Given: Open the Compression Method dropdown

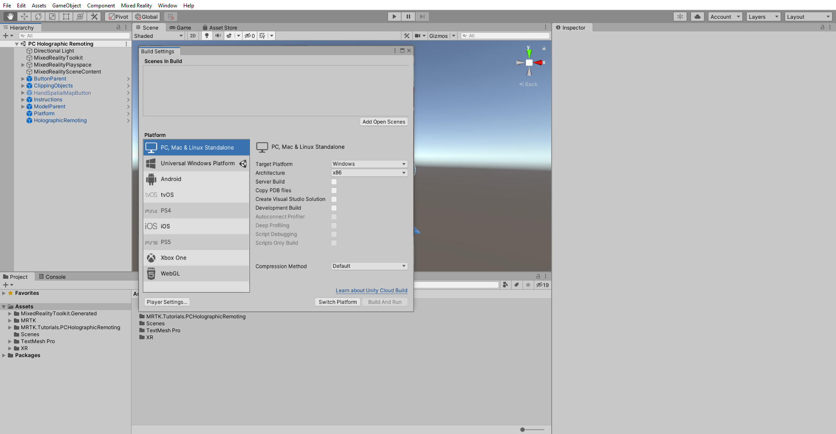Looking at the screenshot, I should pyautogui.click(x=369, y=266).
